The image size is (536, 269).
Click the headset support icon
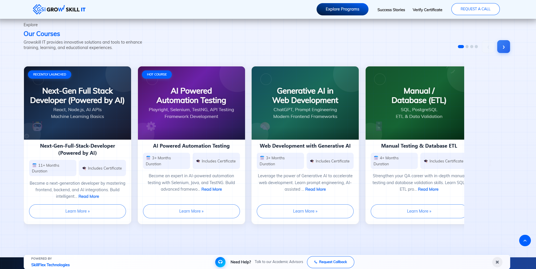tap(220, 262)
